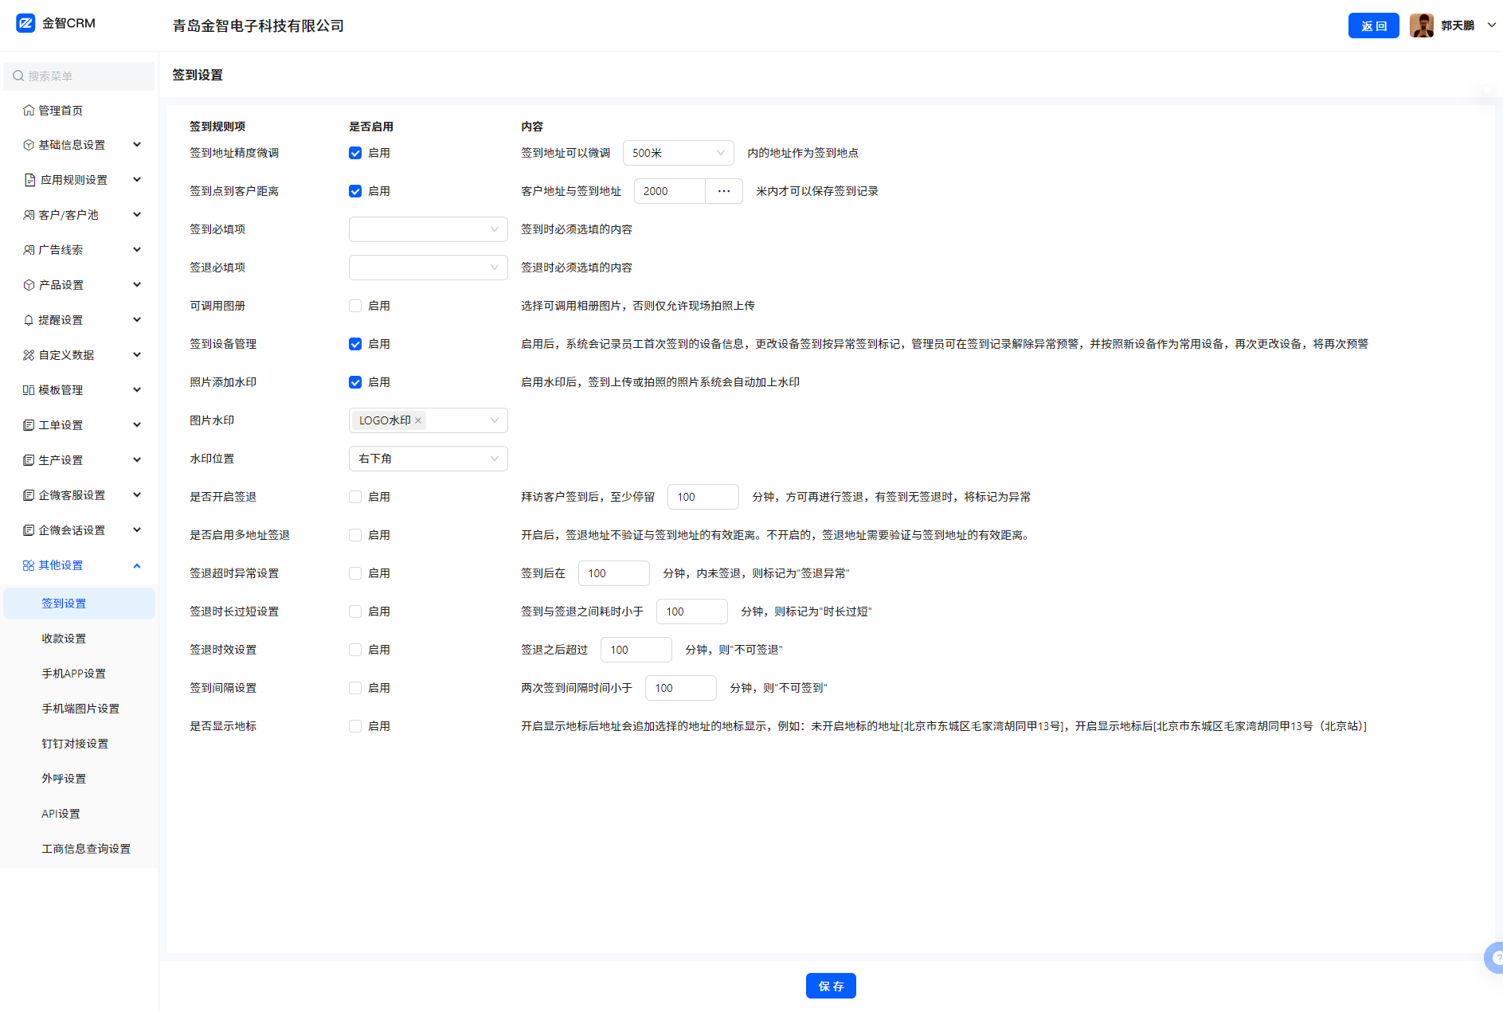1503x1012 pixels.
Task: Enable the 是否开启签退 checkbox
Action: pyautogui.click(x=355, y=497)
